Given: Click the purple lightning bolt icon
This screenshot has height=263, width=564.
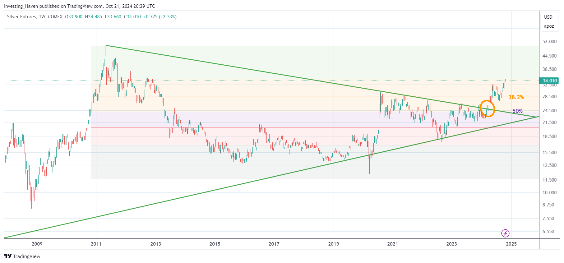Looking at the screenshot, I should click(505, 233).
